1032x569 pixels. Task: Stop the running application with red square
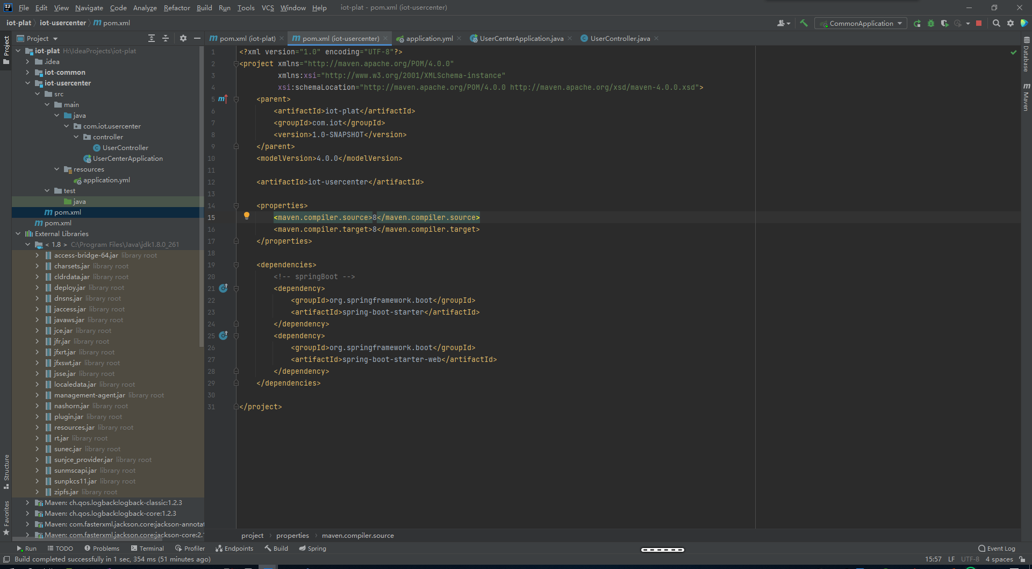(x=979, y=23)
